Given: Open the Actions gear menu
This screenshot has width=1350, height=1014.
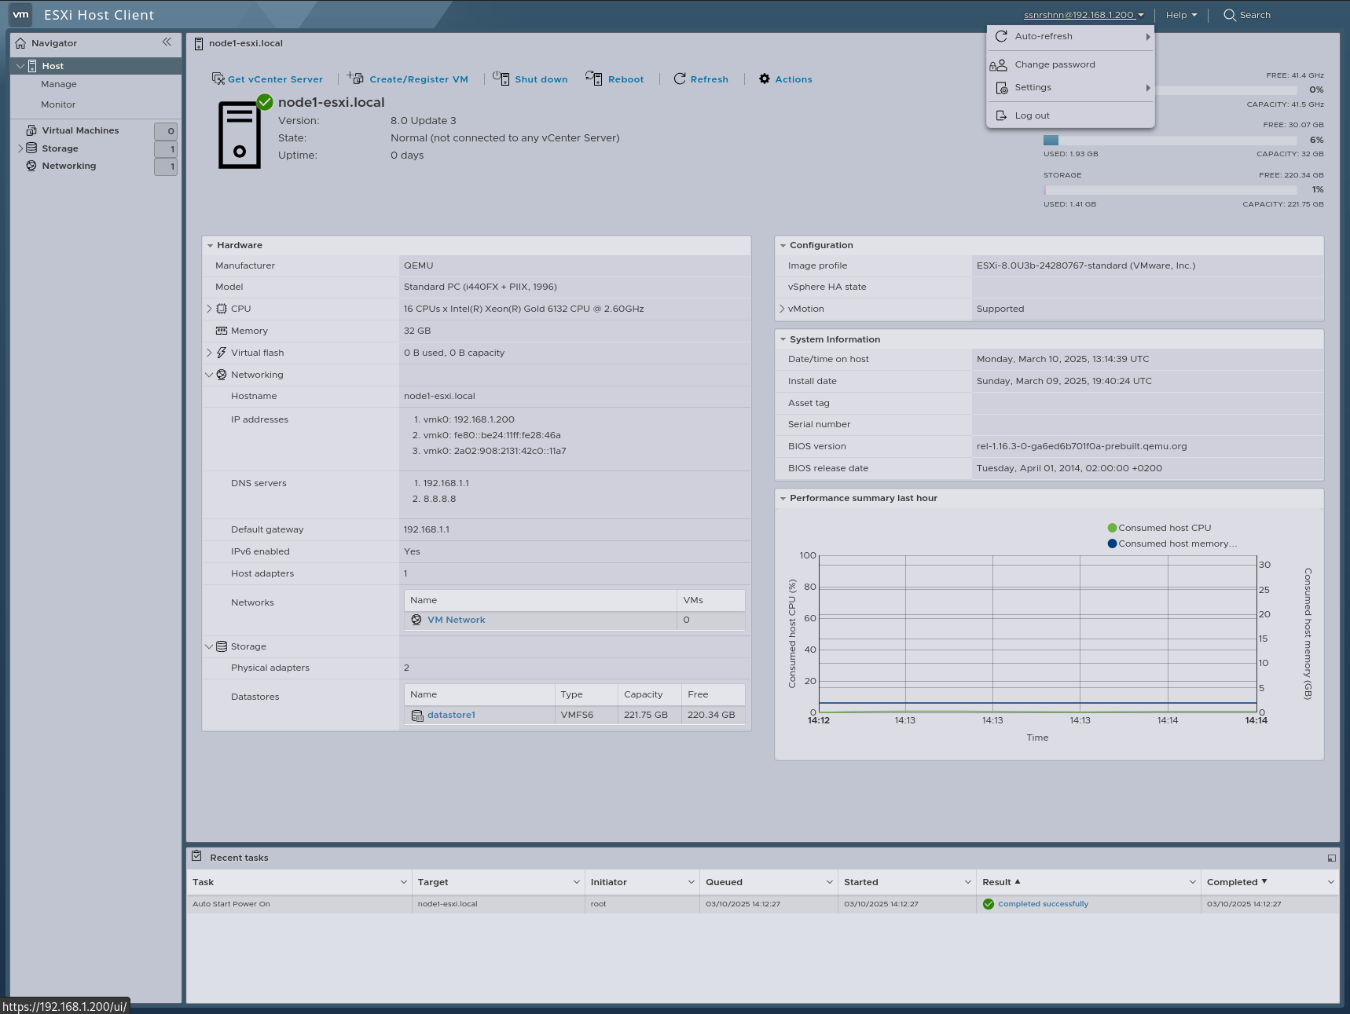Looking at the screenshot, I should [763, 79].
